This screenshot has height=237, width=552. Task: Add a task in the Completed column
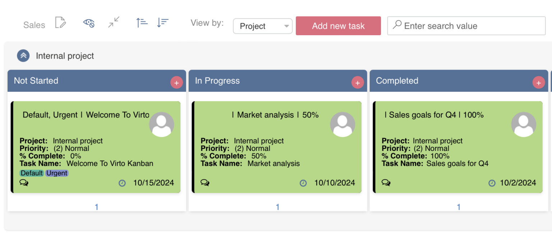(539, 82)
